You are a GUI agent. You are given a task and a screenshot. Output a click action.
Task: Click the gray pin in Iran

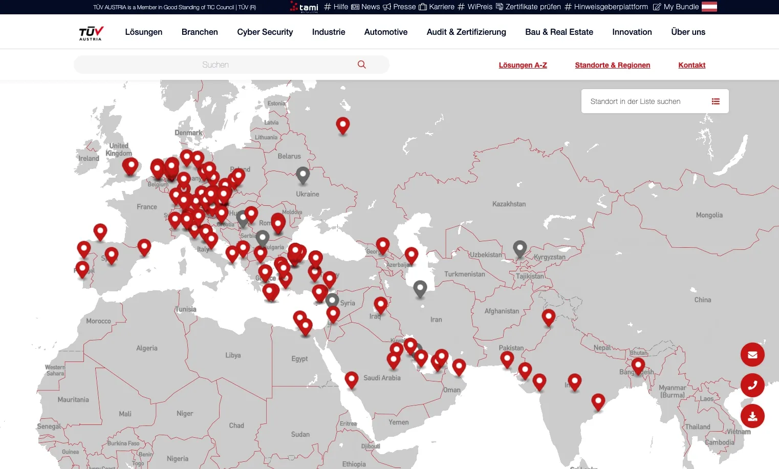[420, 288]
